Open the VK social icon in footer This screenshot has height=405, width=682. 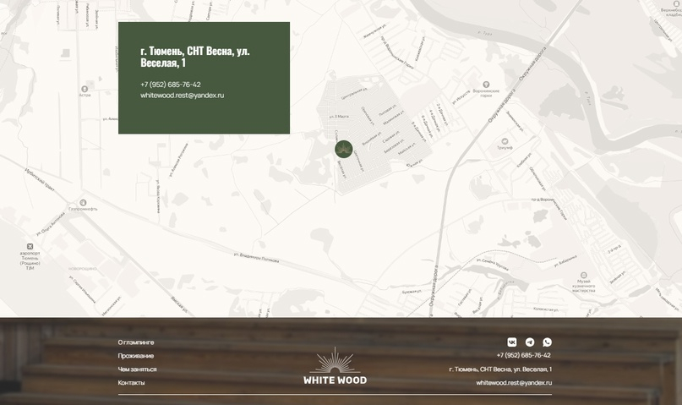click(x=512, y=342)
